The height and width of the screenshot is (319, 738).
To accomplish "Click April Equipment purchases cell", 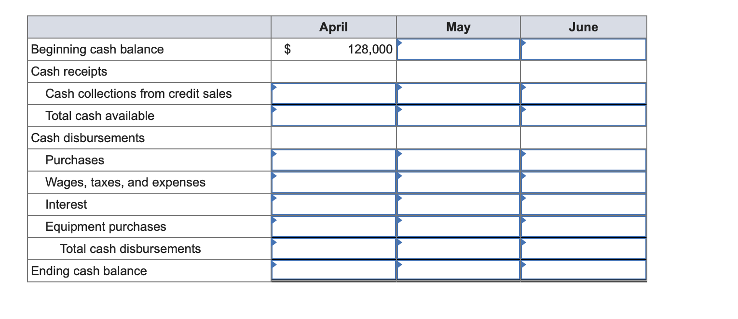I will point(334,226).
